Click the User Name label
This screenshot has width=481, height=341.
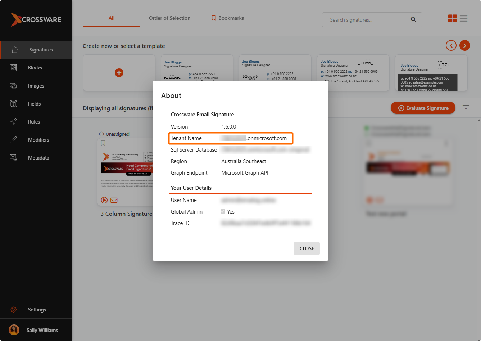(184, 200)
